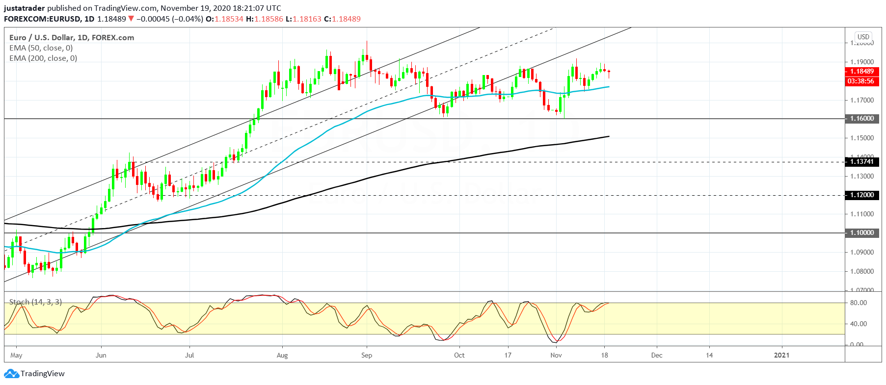Select the 1.12000 dashed line price tag

[x=862, y=195]
